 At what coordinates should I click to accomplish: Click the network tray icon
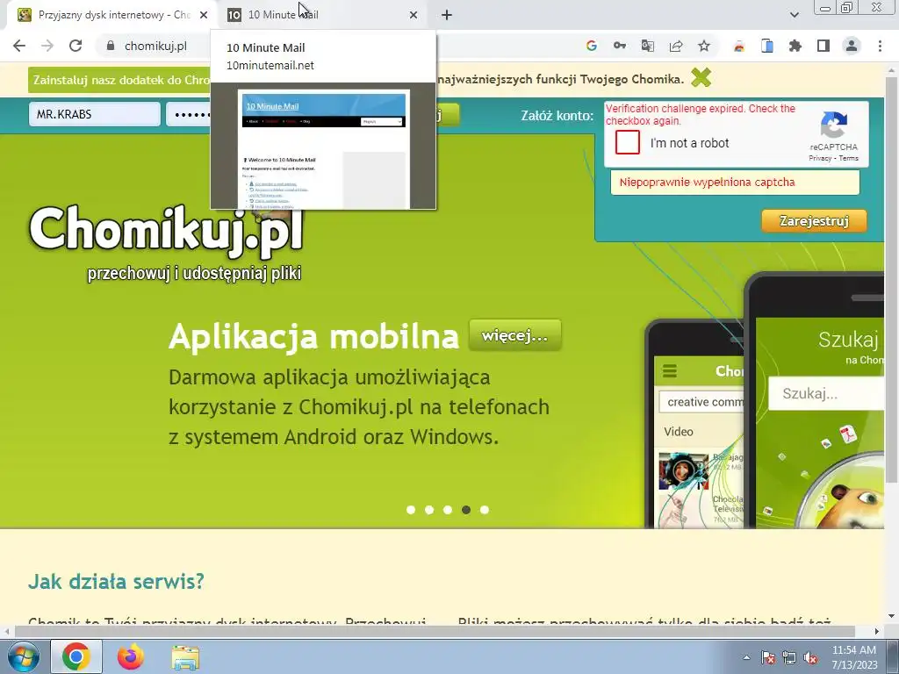click(789, 657)
